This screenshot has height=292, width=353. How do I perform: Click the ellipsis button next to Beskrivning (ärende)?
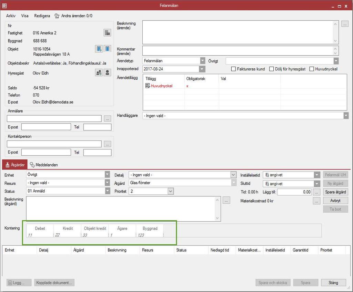click(x=345, y=24)
